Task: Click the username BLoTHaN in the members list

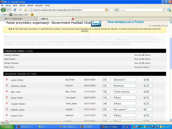Action: pos(70,80)
